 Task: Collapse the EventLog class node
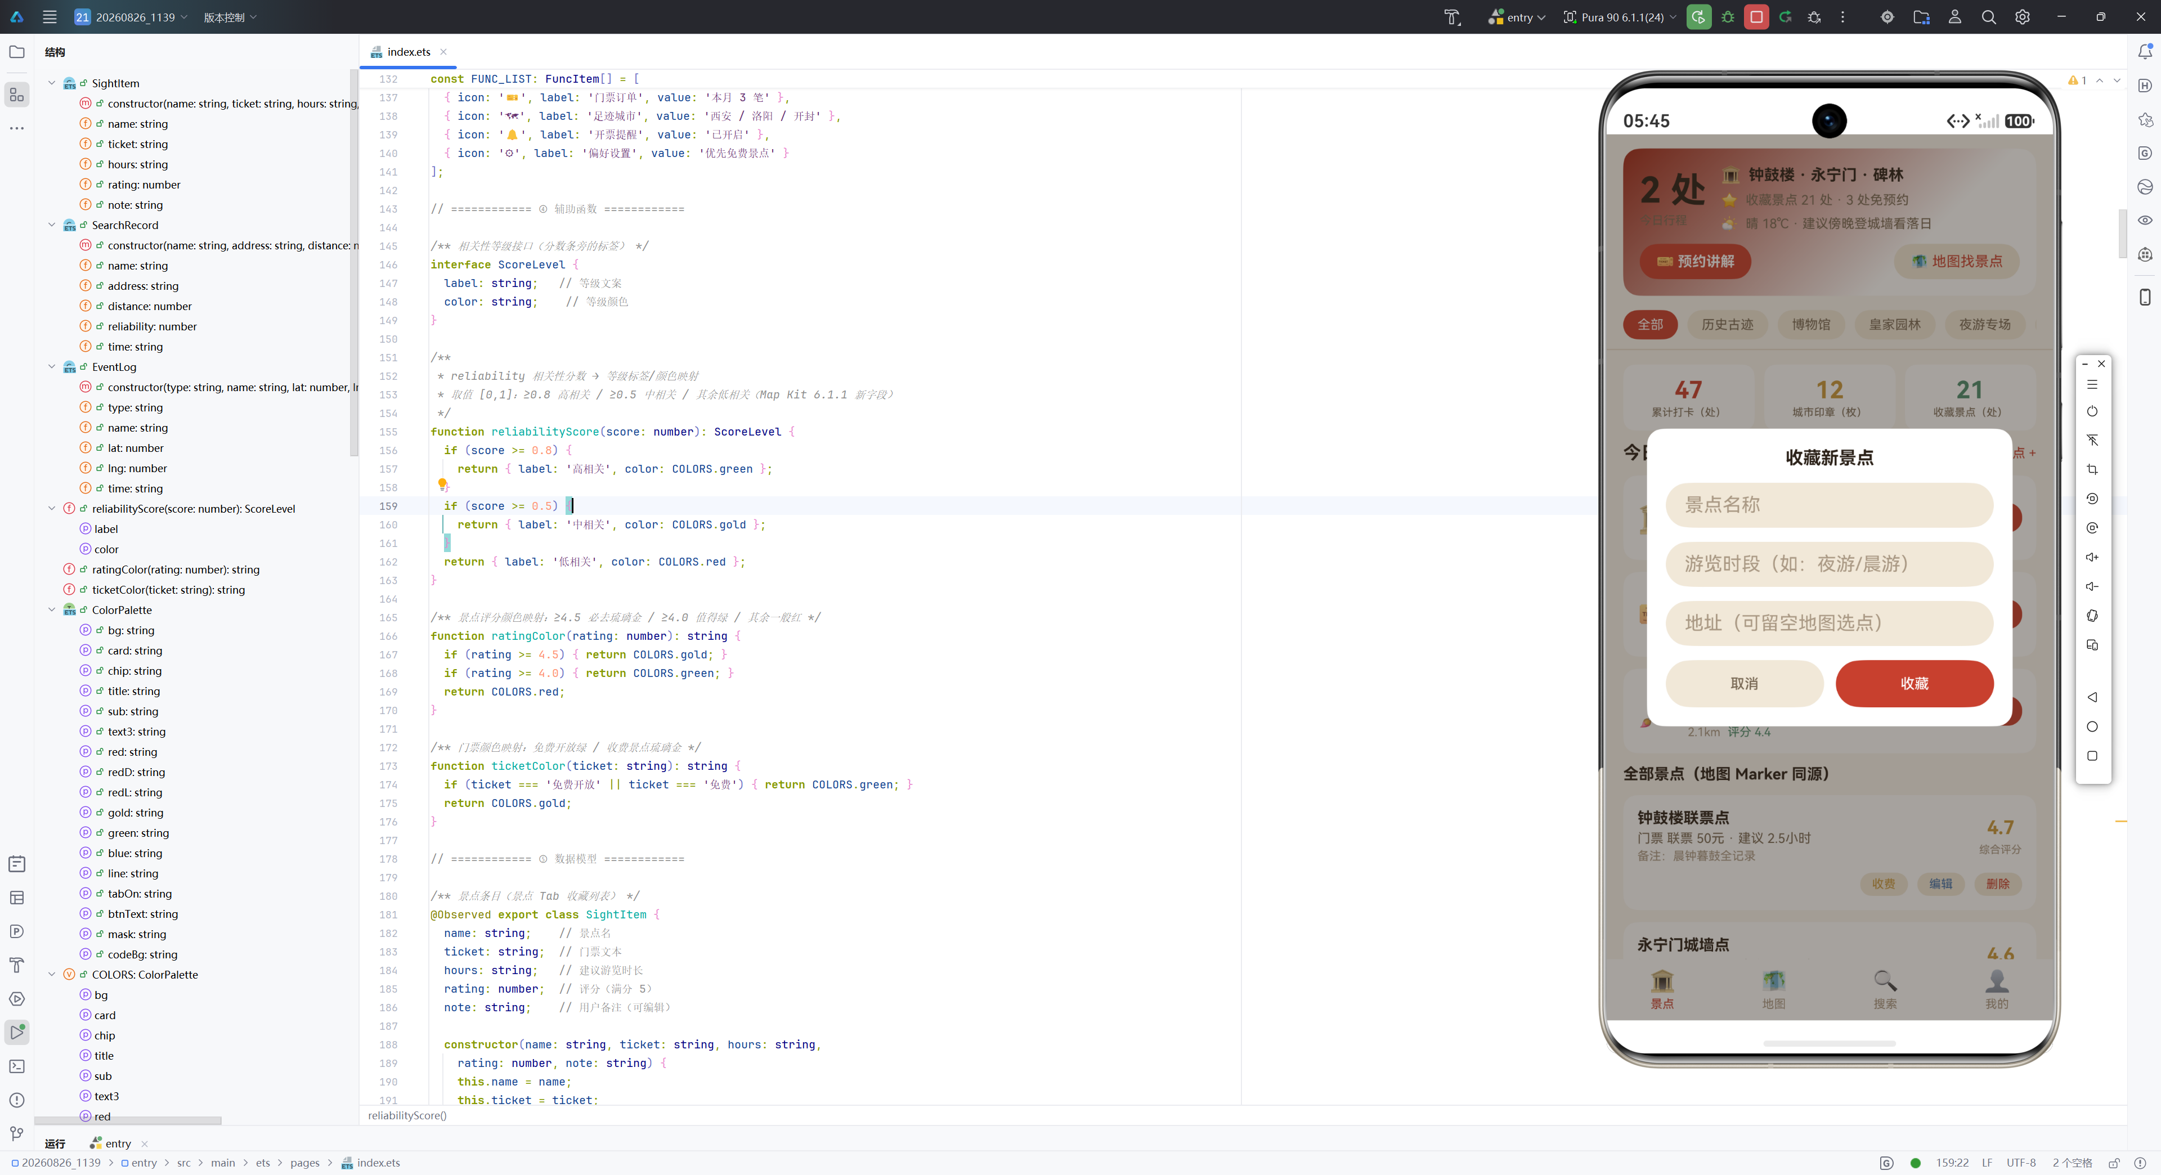click(x=52, y=366)
